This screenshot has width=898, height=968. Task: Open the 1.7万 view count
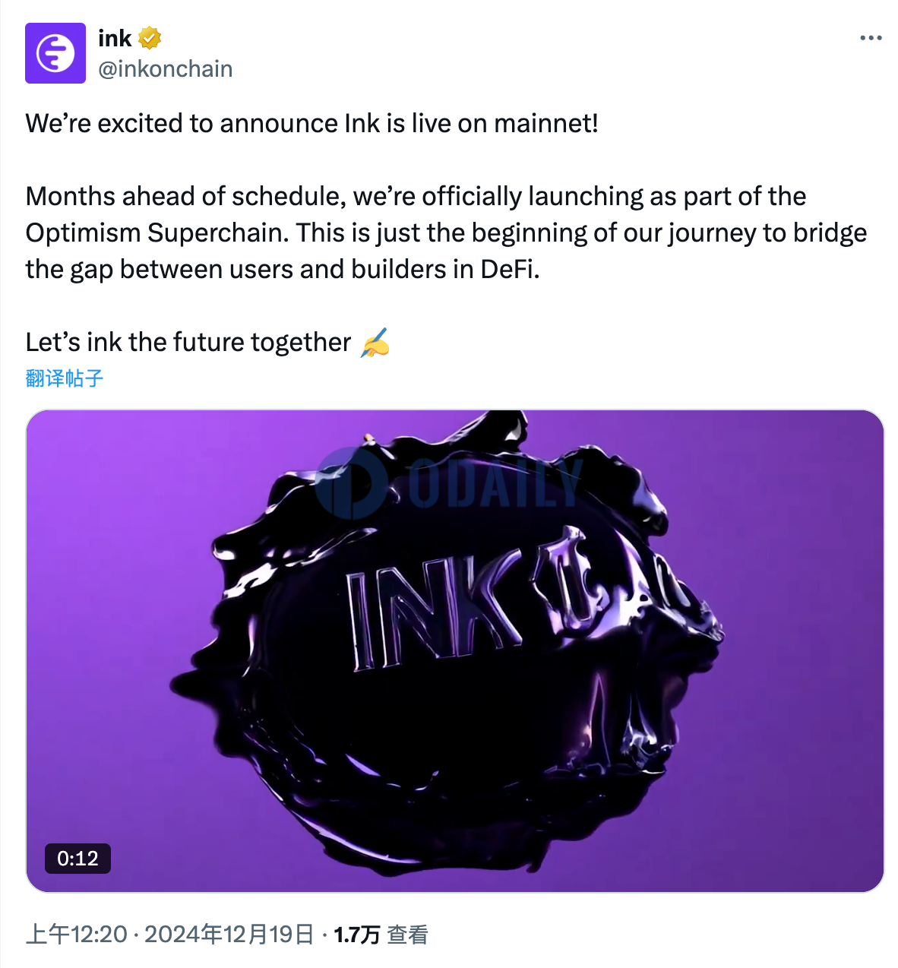pyautogui.click(x=357, y=935)
